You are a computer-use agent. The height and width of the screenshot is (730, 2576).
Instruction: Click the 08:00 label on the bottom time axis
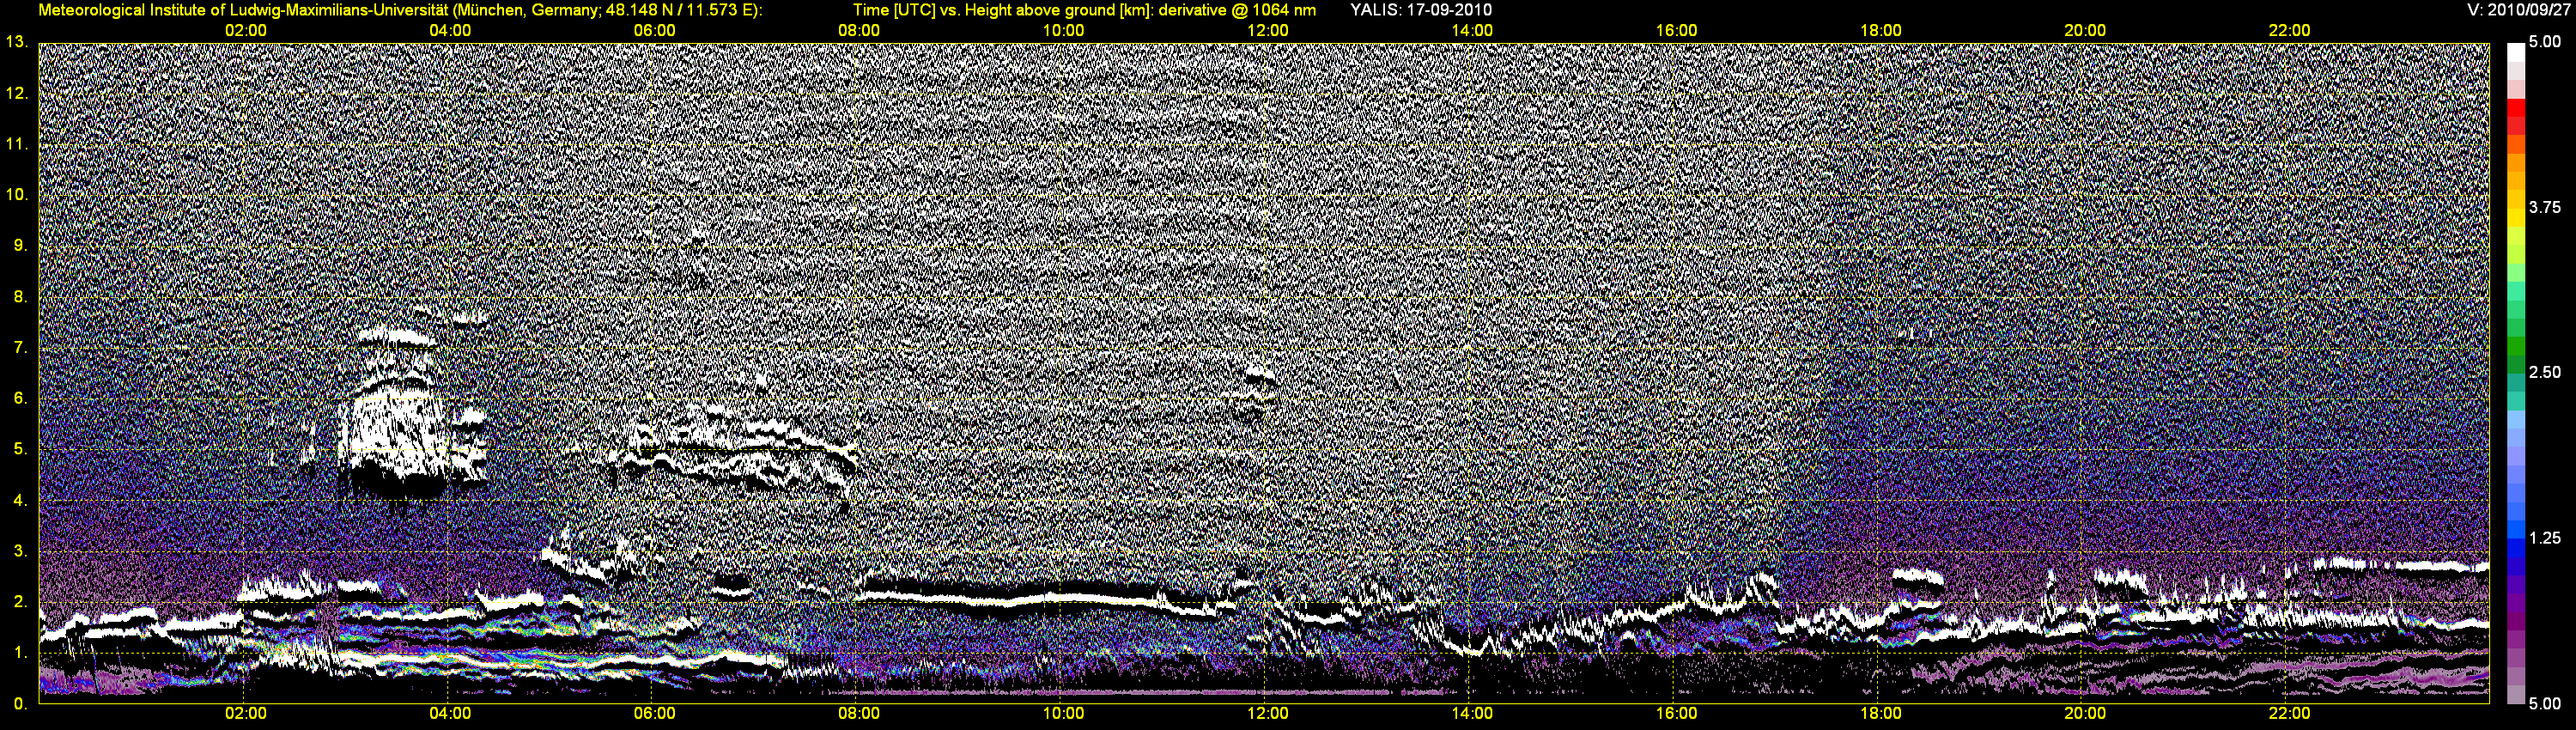click(859, 714)
